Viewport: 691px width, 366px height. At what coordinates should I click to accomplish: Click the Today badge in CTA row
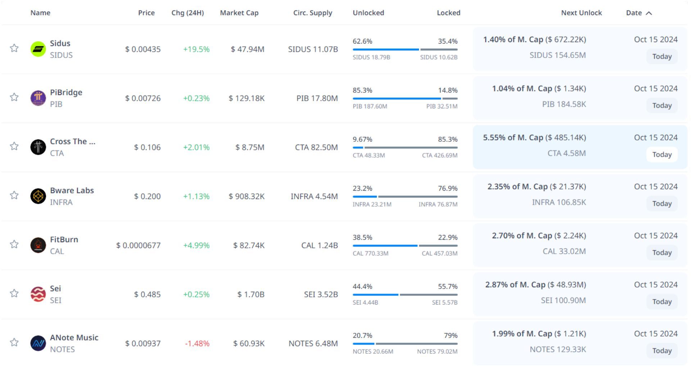662,154
